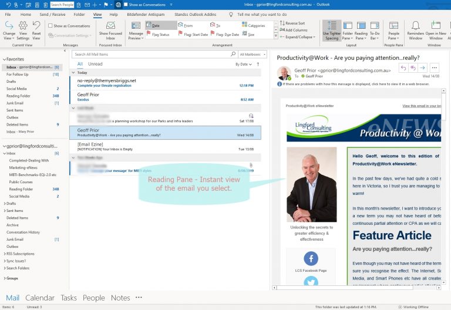Open the Send / Receive ribbon tab
451x310 pixels.
click(53, 14)
